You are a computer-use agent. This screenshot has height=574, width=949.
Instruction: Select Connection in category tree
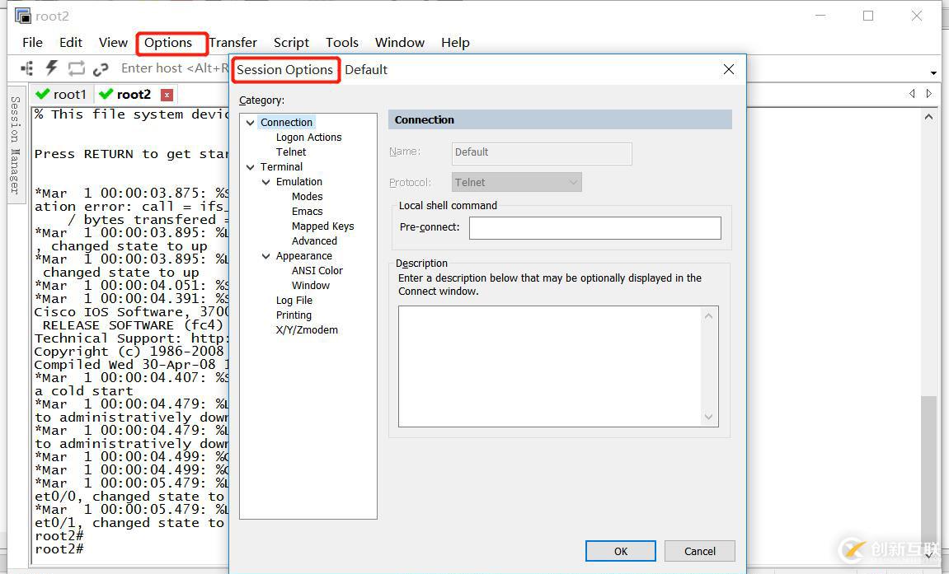click(x=286, y=122)
